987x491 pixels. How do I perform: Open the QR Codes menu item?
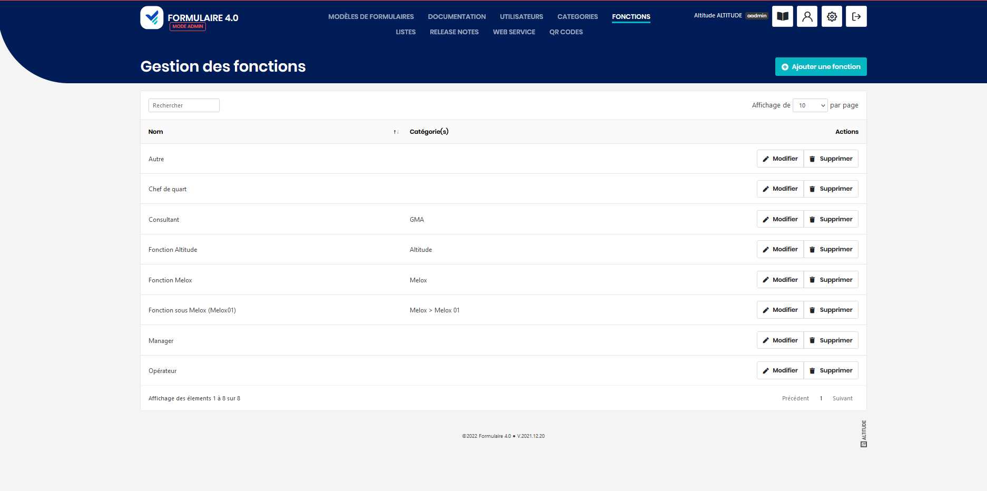point(566,32)
